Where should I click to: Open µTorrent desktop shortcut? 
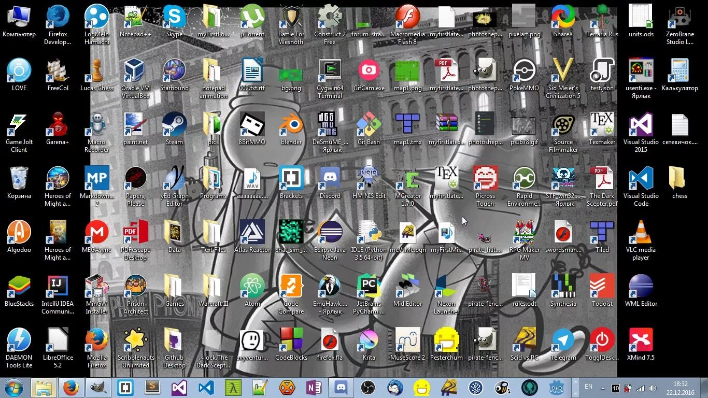click(252, 22)
